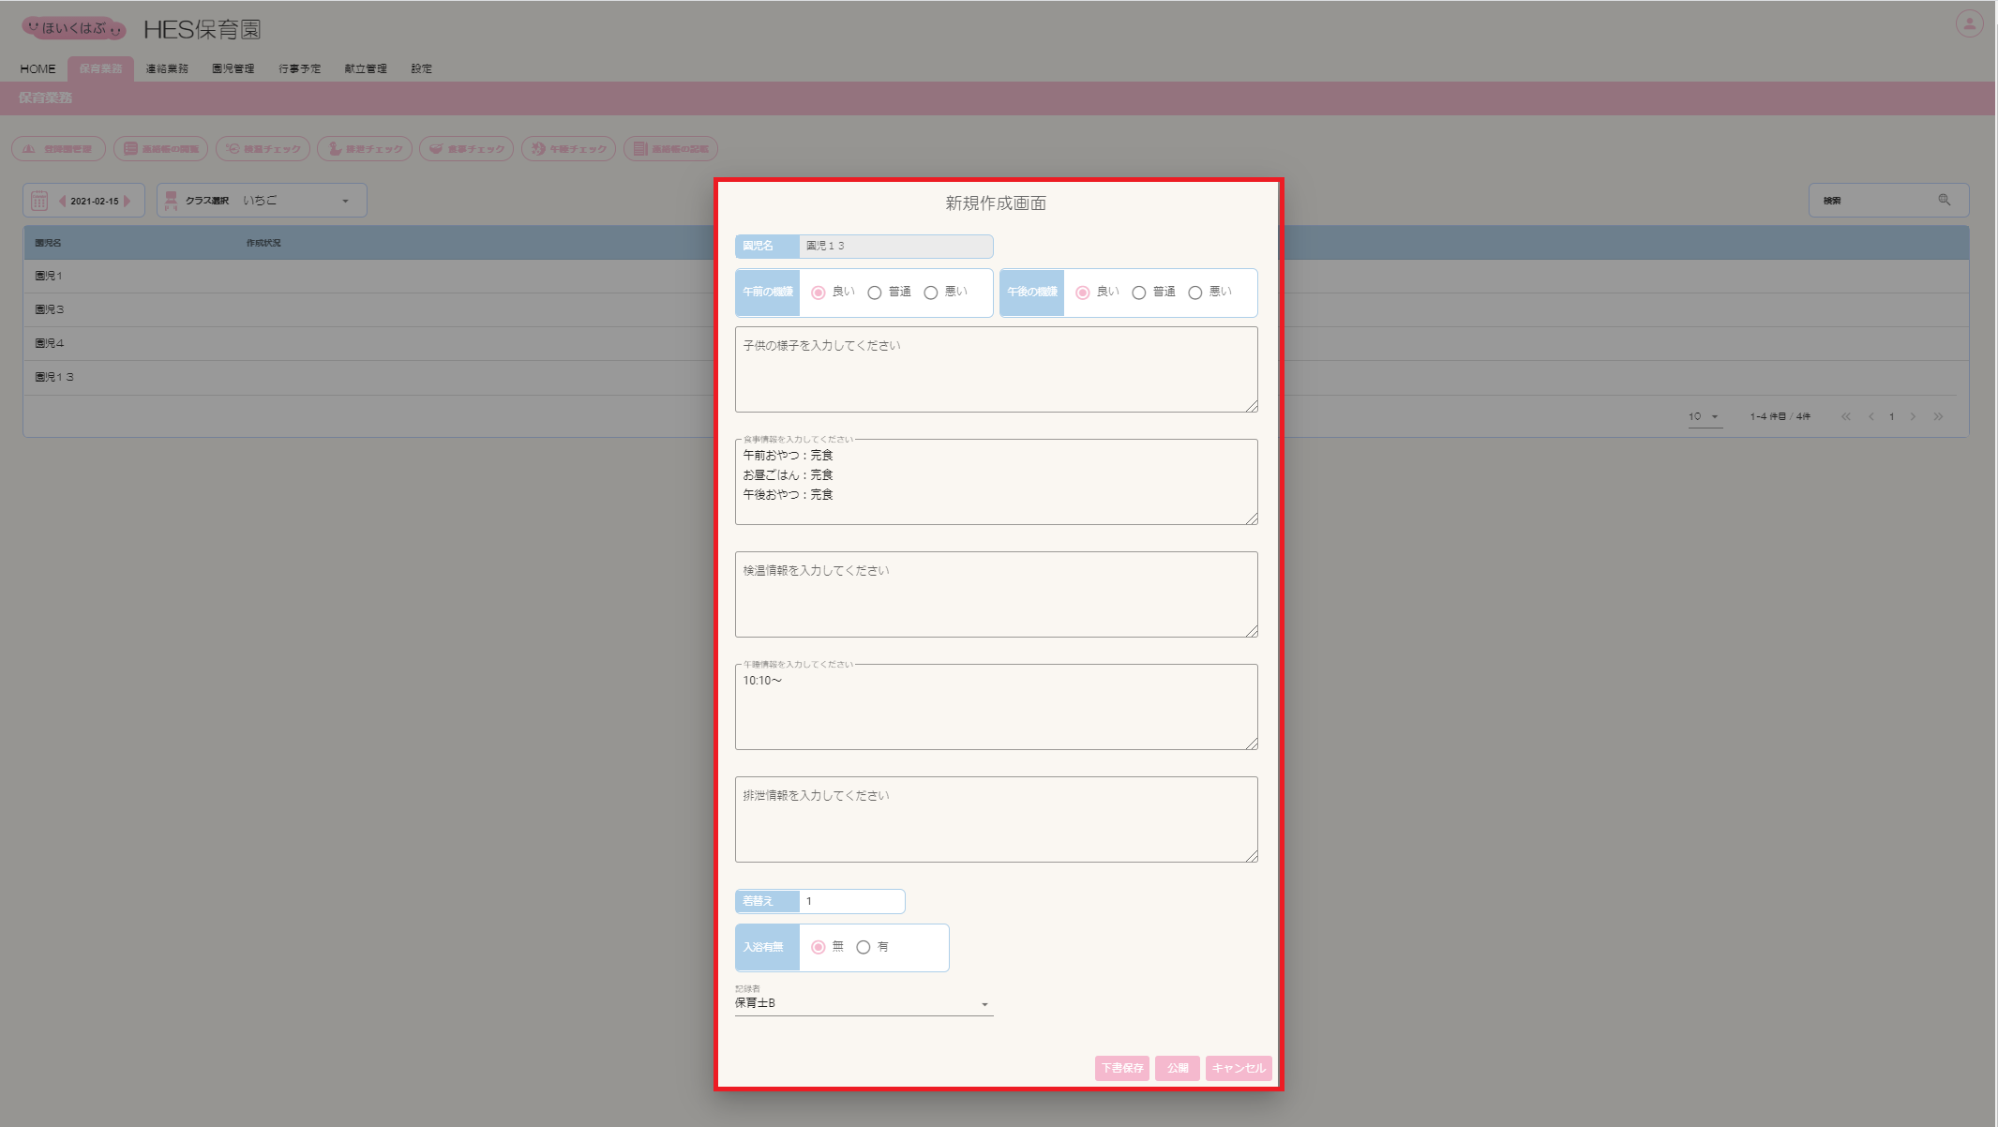Viewport: 1998px width, 1127px height.
Task: Click the 着替え count field
Action: [x=851, y=901]
